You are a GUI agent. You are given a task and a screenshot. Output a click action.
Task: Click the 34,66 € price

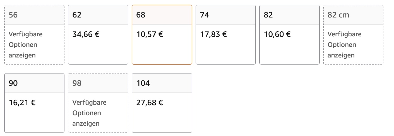click(86, 34)
